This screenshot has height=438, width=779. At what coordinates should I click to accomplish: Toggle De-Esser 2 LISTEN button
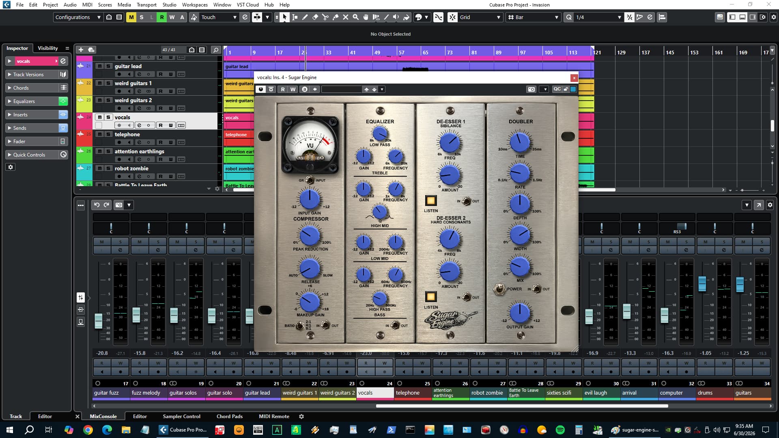point(430,296)
